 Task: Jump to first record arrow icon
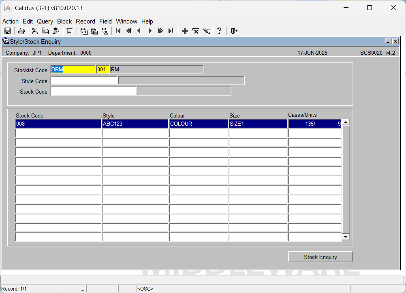tap(118, 31)
